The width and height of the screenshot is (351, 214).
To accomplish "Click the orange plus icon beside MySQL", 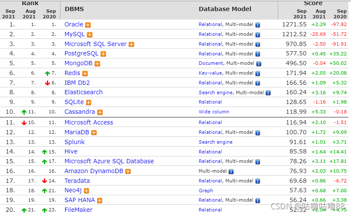I will (90, 35).
